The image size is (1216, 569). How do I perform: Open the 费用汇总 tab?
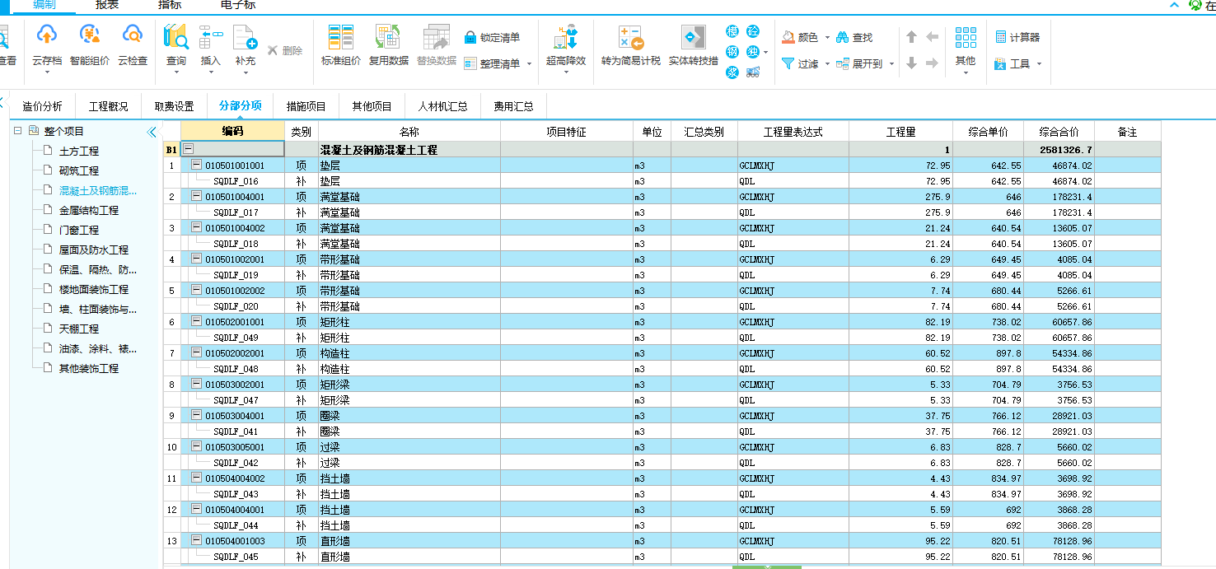point(514,106)
